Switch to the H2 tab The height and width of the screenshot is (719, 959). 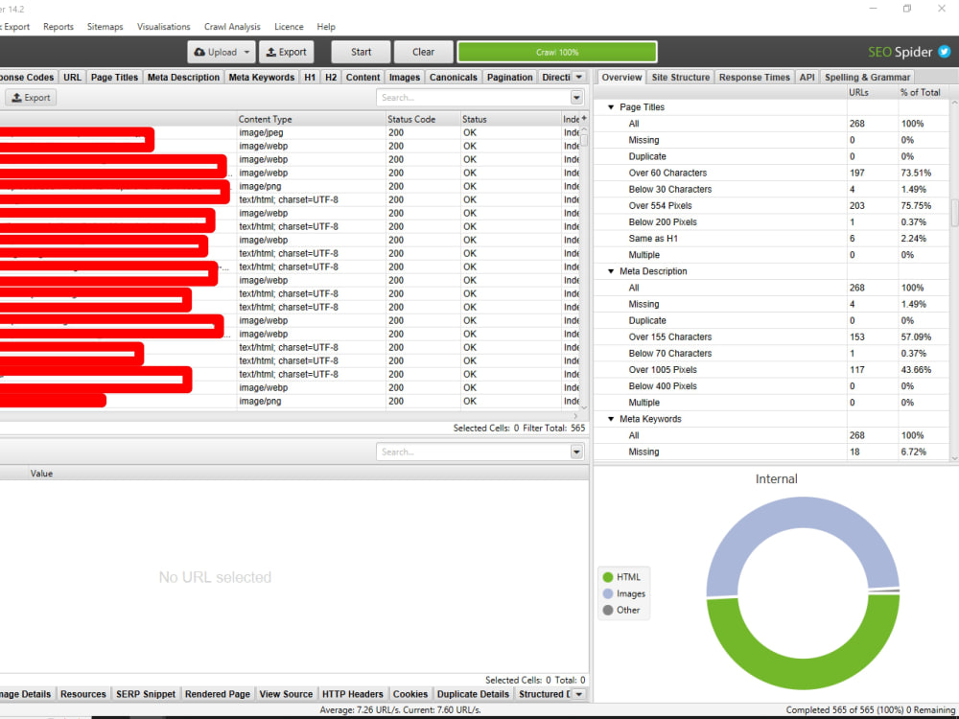[331, 77]
